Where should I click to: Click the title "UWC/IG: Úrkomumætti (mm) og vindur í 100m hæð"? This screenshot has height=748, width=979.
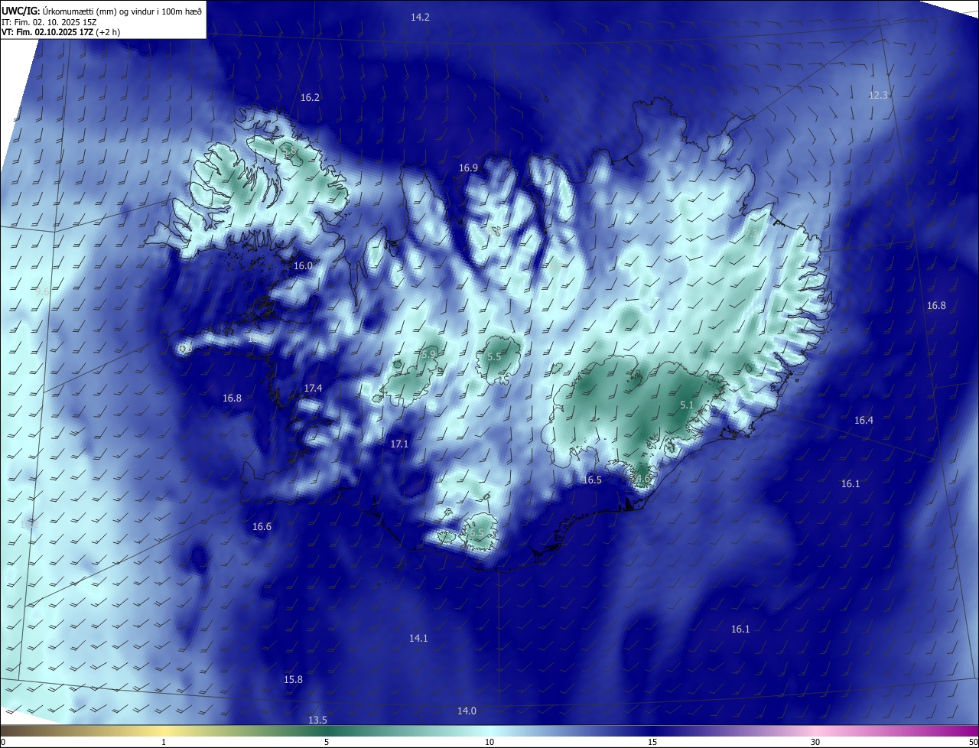102,10
